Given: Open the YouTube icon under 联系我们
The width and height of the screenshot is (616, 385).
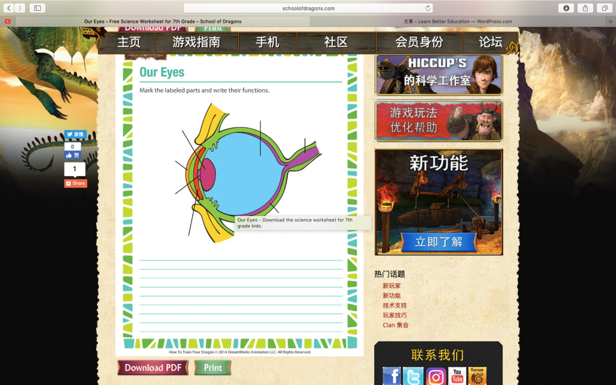Looking at the screenshot, I should tap(457, 376).
